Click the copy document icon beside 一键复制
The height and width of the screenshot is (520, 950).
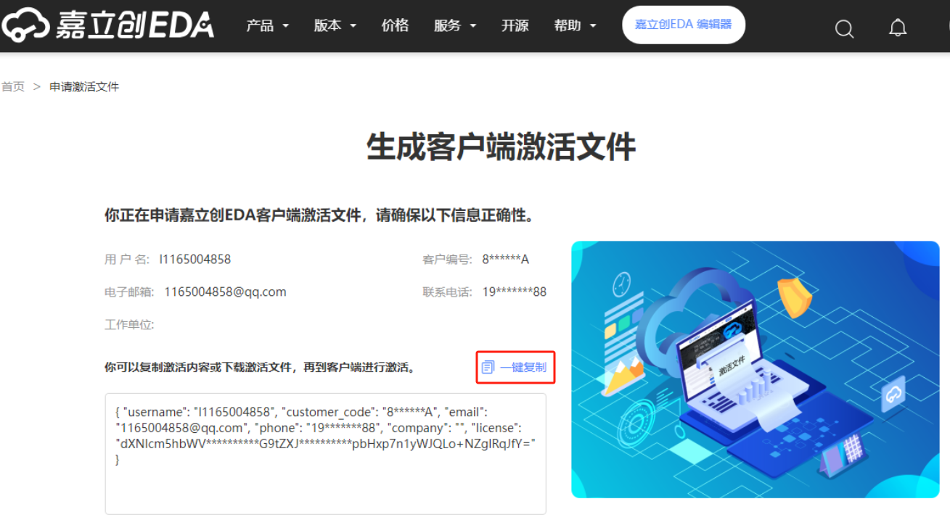(488, 368)
